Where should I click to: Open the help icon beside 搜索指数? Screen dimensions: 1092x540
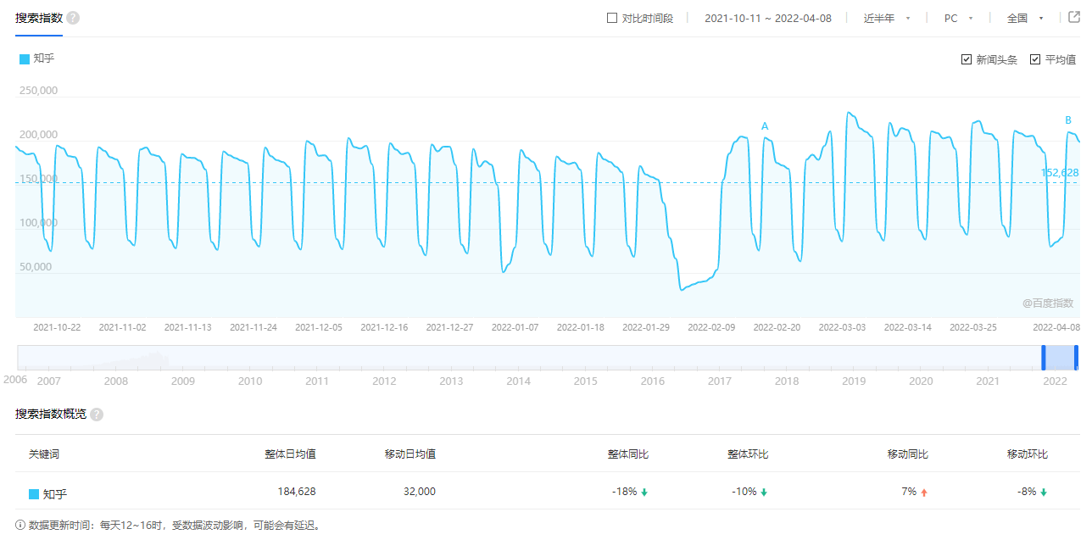pos(73,18)
